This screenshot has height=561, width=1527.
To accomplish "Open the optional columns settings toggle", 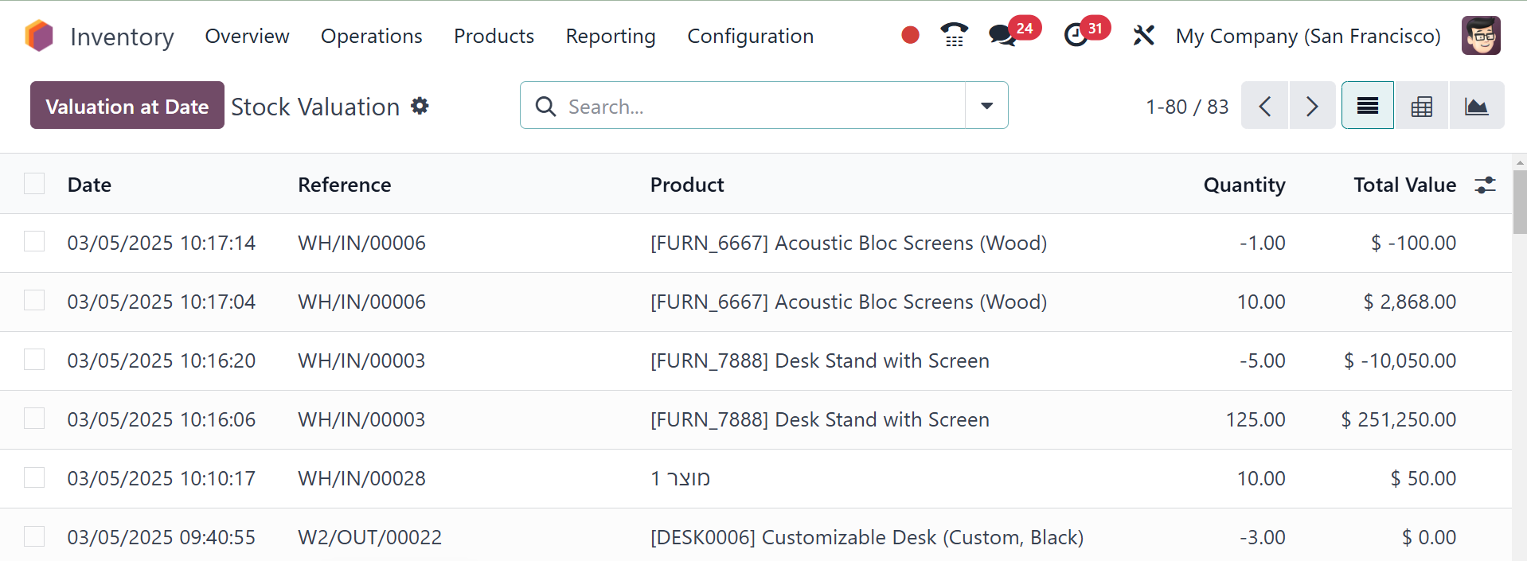I will coord(1485,185).
